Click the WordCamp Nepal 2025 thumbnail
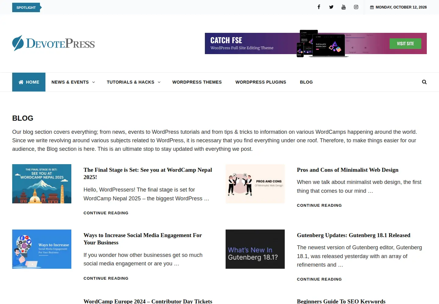 pos(42,184)
